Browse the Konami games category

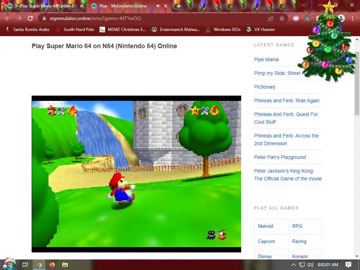(x=300, y=256)
